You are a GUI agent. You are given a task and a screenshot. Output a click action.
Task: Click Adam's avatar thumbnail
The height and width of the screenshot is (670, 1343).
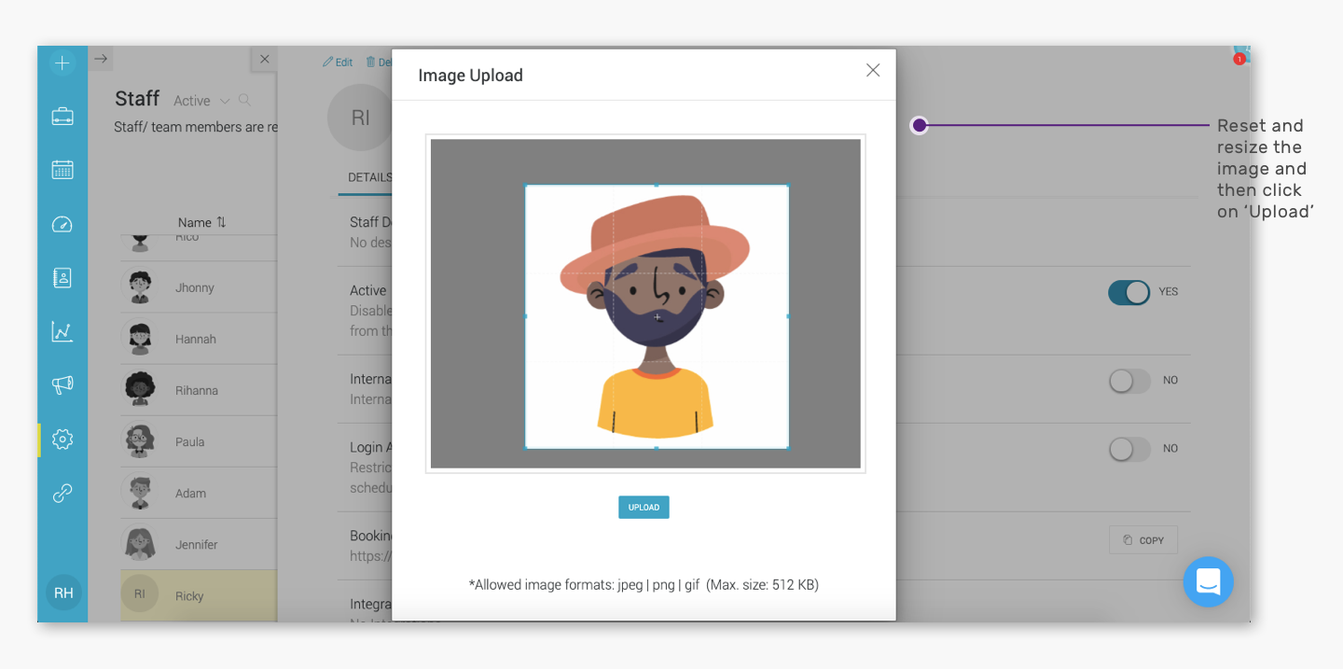[x=140, y=492]
